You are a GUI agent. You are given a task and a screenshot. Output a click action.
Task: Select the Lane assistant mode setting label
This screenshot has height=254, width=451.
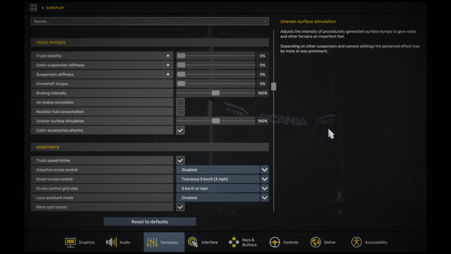(x=55, y=198)
